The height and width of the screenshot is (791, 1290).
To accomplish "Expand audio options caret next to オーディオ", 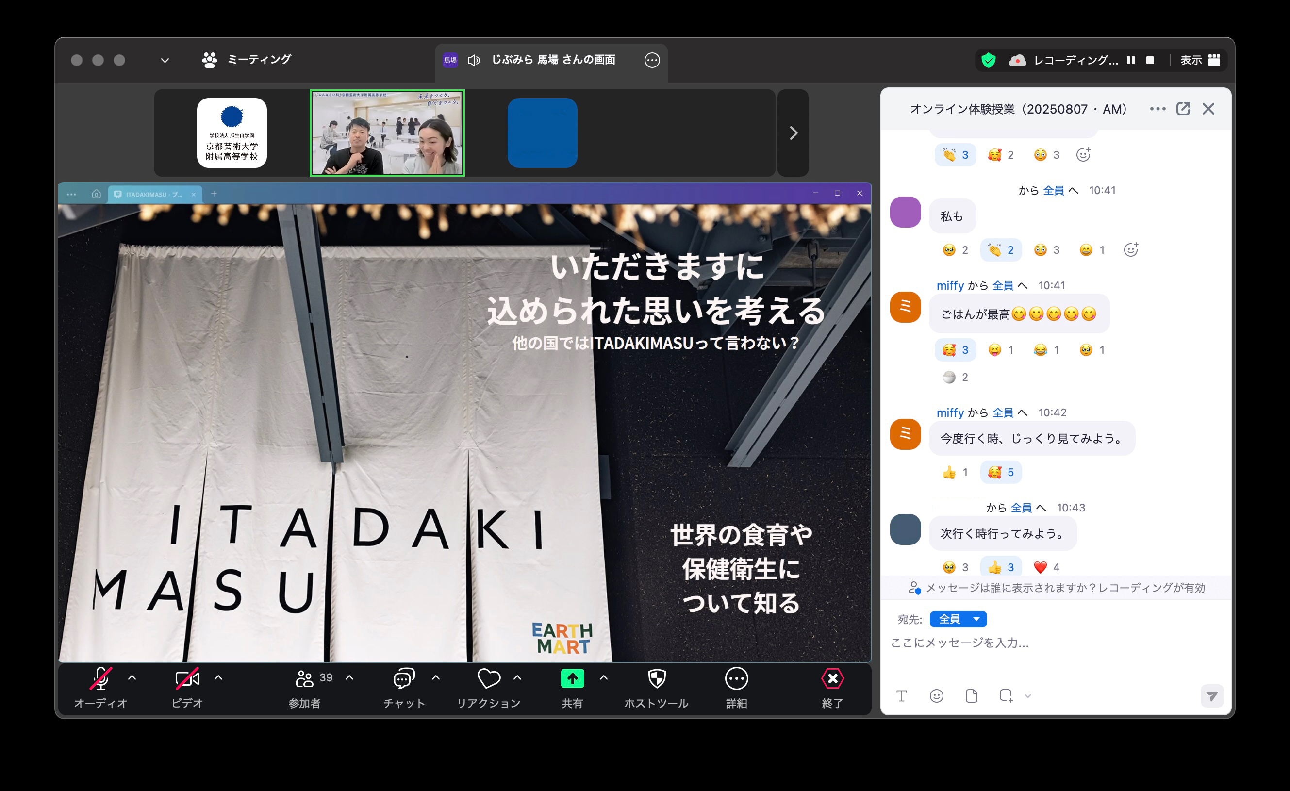I will pyautogui.click(x=132, y=678).
